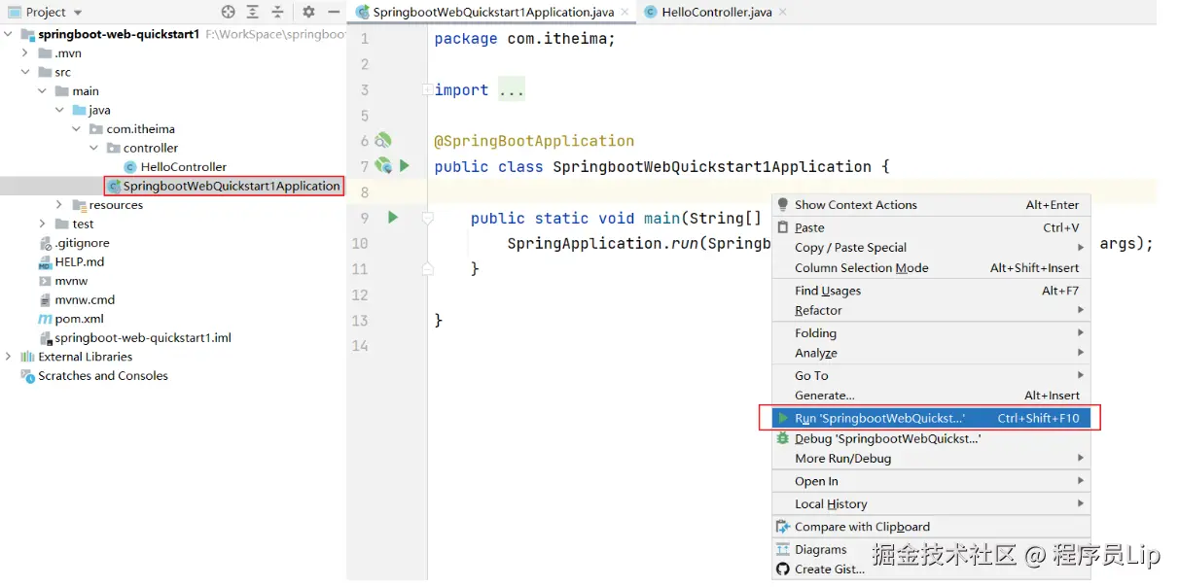The width and height of the screenshot is (1179, 587).
Task: Click the Spring bean gutter icon on line 6
Action: 383,141
